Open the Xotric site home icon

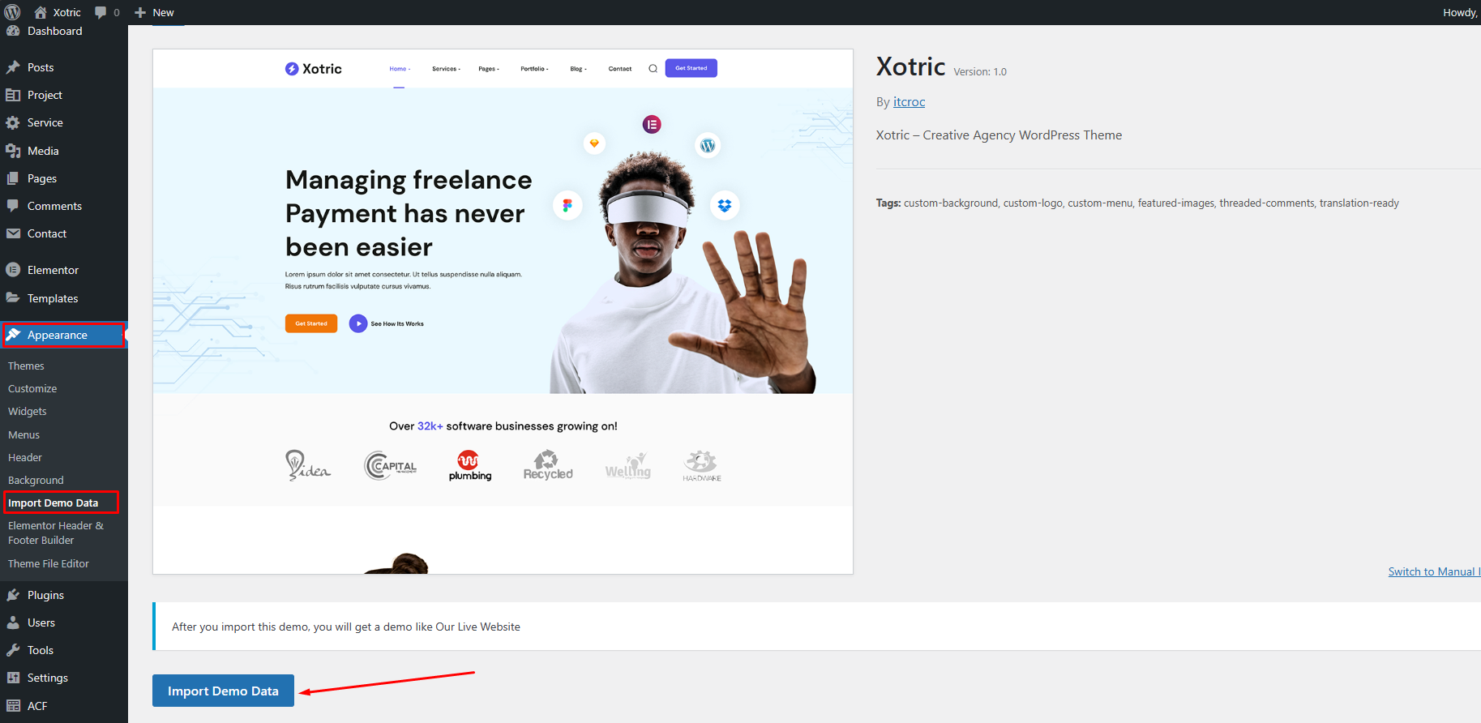click(41, 12)
